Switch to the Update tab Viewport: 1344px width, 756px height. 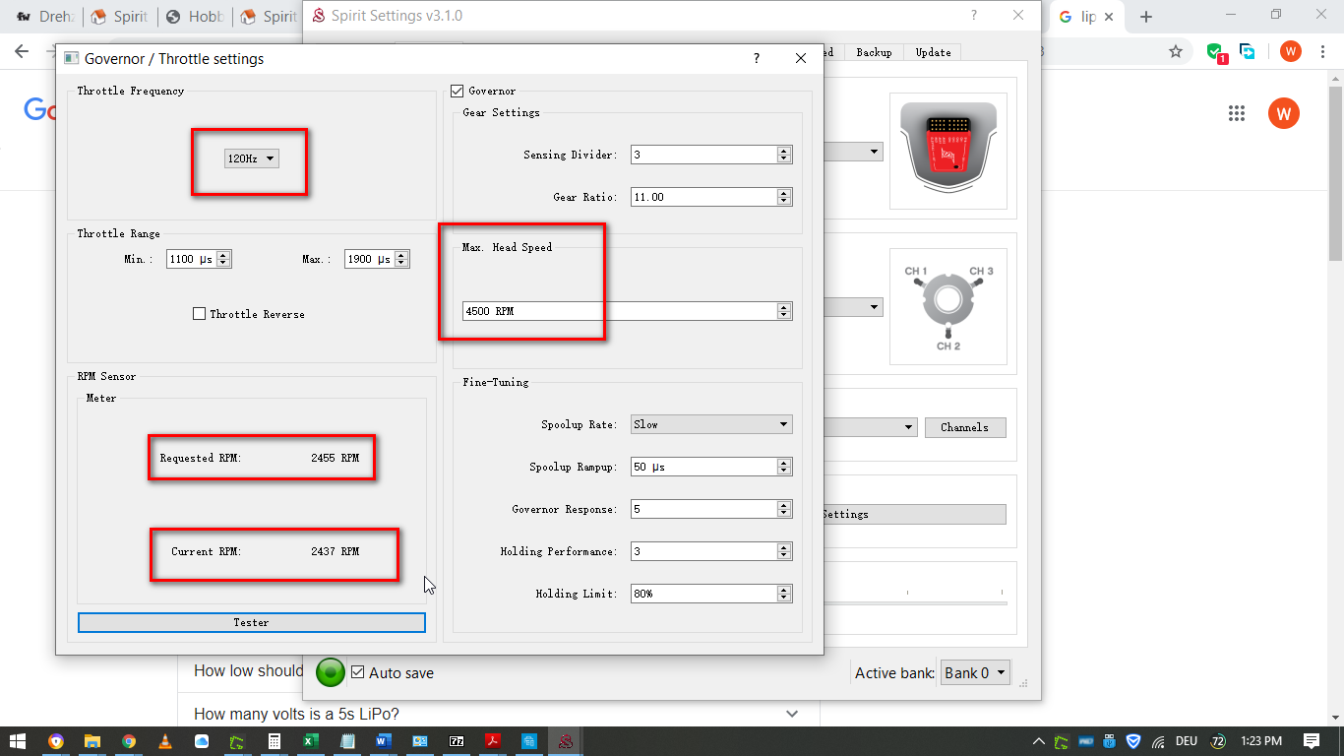coord(933,52)
